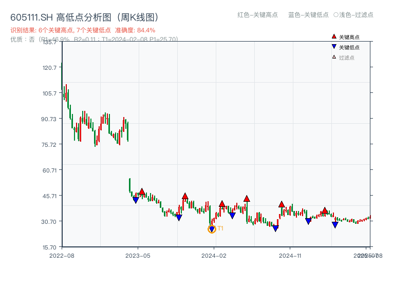Click the rightmost red triangle key-high marker
This screenshot has height=308, width=411.
coord(325,210)
